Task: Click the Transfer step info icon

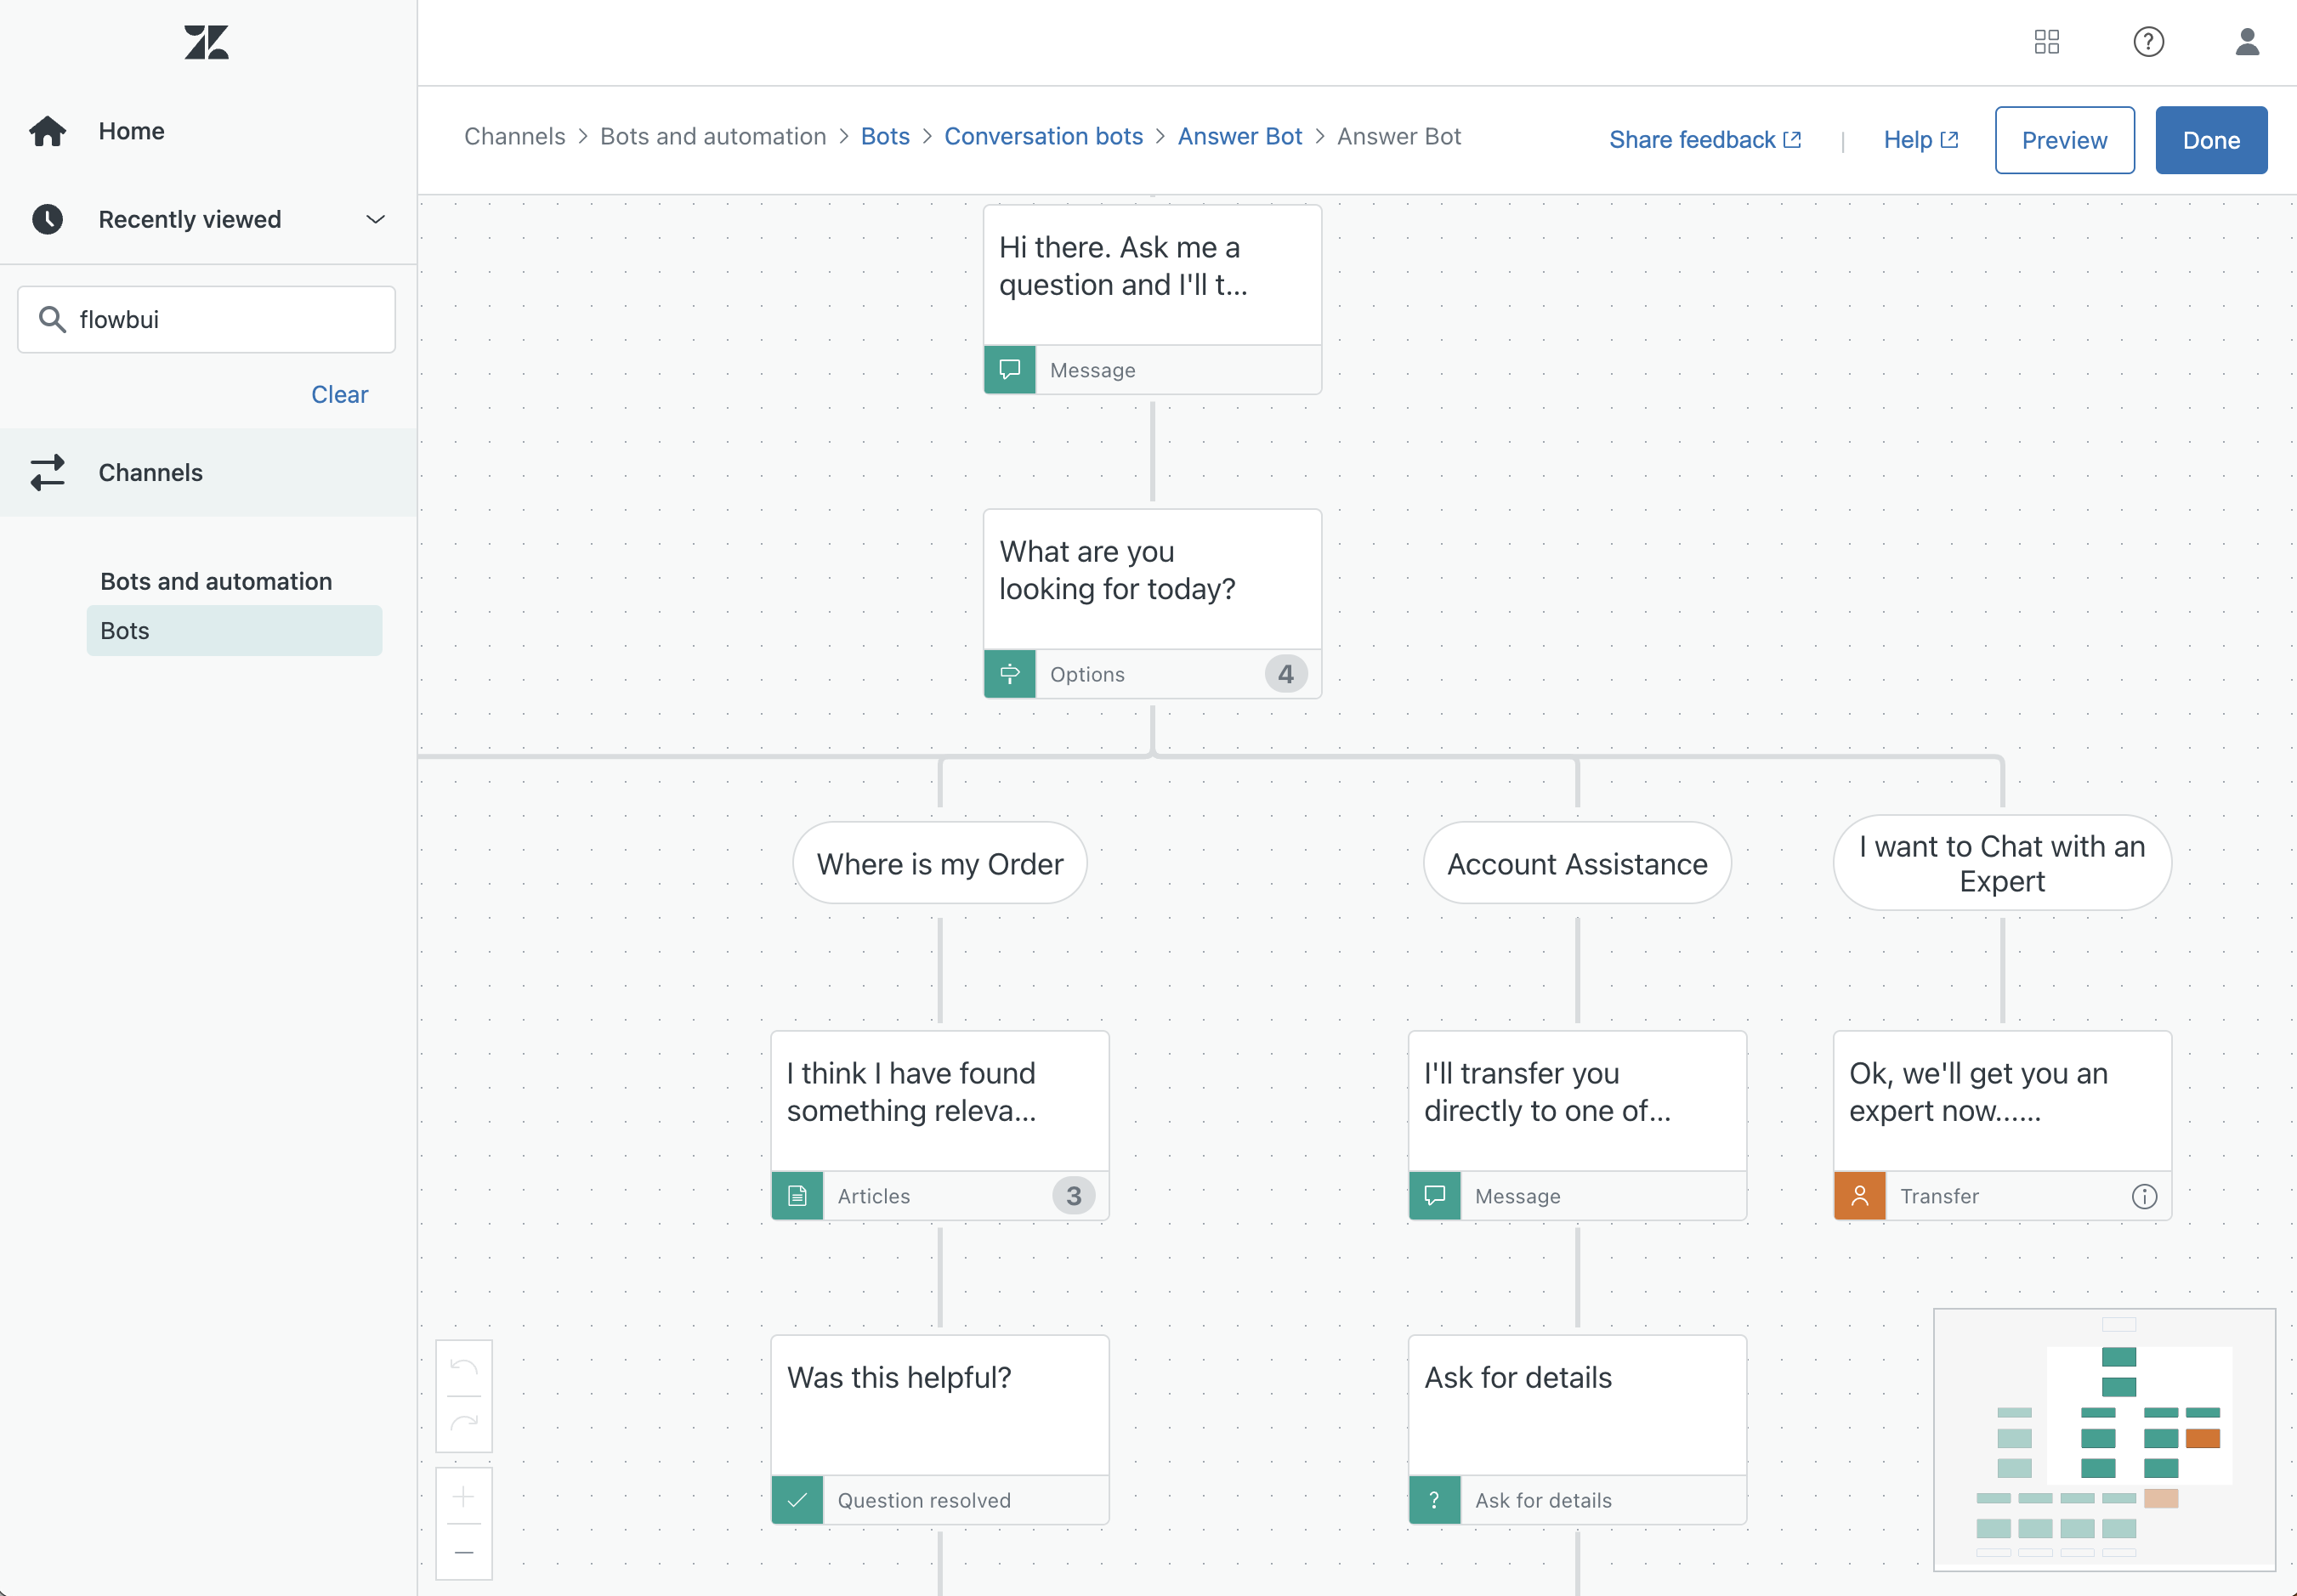Action: click(x=2144, y=1196)
